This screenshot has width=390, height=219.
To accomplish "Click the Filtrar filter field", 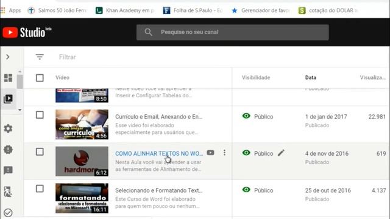I will coord(68,57).
